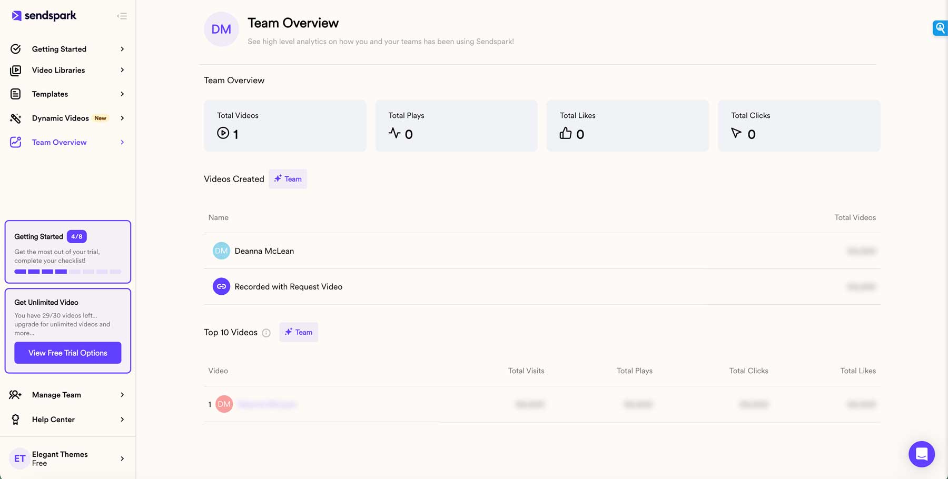Collapse the sidebar using the collapse icon
Viewport: 948px width, 479px height.
pos(122,16)
